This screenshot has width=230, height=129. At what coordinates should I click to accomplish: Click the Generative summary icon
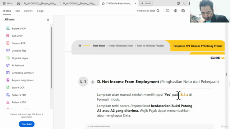(8, 73)
